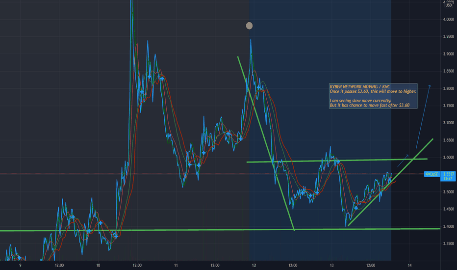Click the date label 14 on time axis
Viewport: 457px width, 270px height.
(x=409, y=265)
